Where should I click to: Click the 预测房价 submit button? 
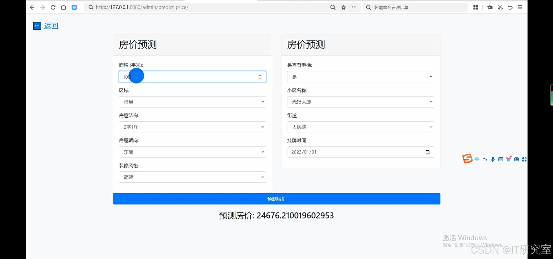[x=277, y=199]
